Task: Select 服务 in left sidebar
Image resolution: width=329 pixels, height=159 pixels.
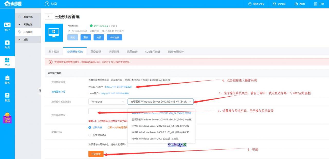Action: coord(7,80)
